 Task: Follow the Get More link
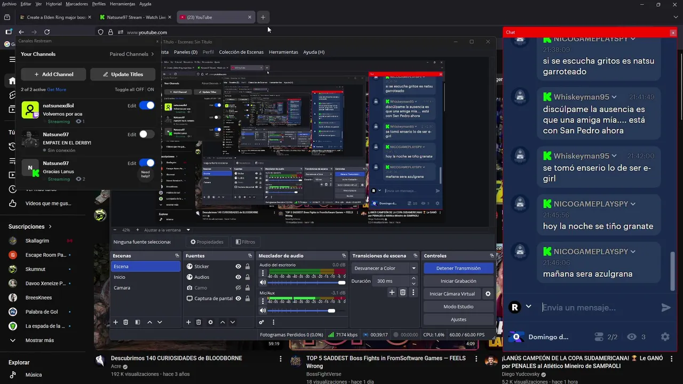click(x=57, y=90)
